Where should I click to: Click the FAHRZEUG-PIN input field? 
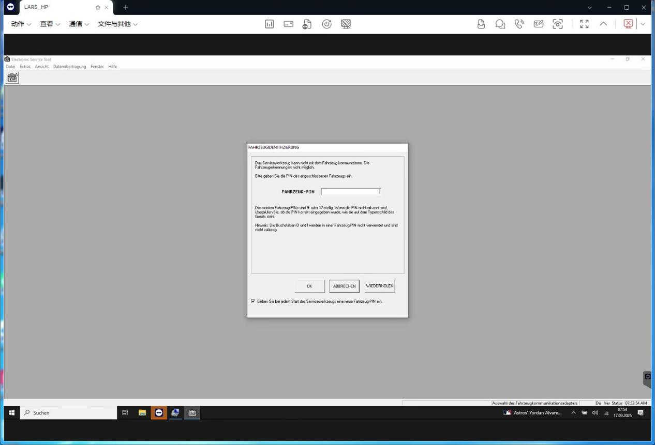350,191
